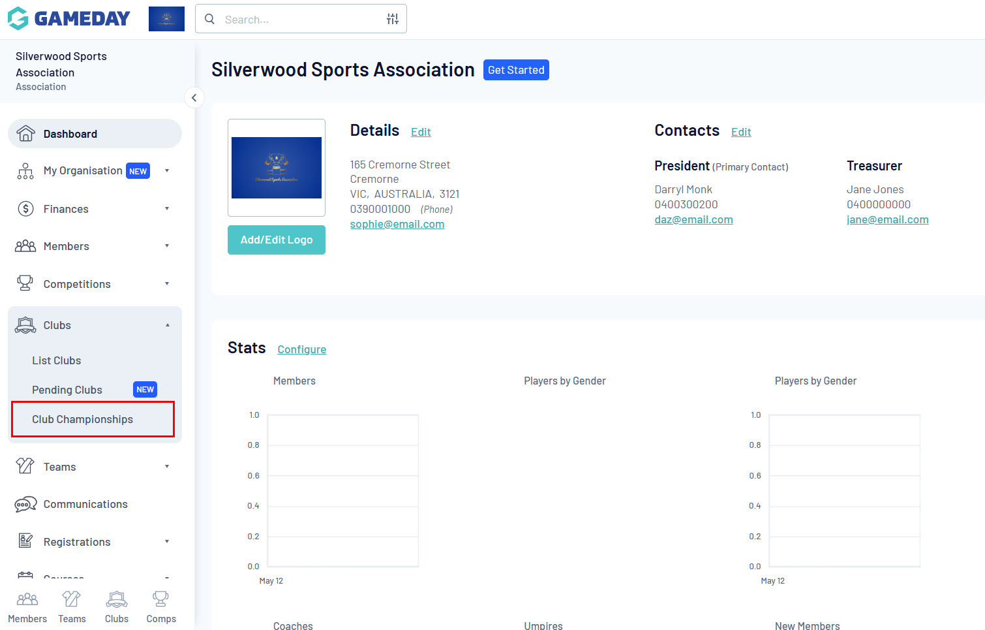Image resolution: width=985 pixels, height=630 pixels.
Task: Click the association logo image
Action: [x=277, y=168]
